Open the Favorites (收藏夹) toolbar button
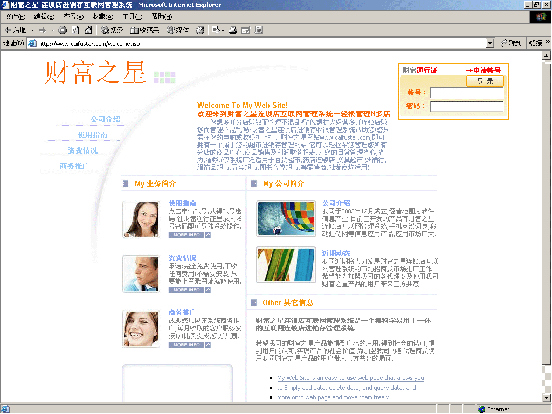This screenshot has width=552, height=414. pos(145,30)
